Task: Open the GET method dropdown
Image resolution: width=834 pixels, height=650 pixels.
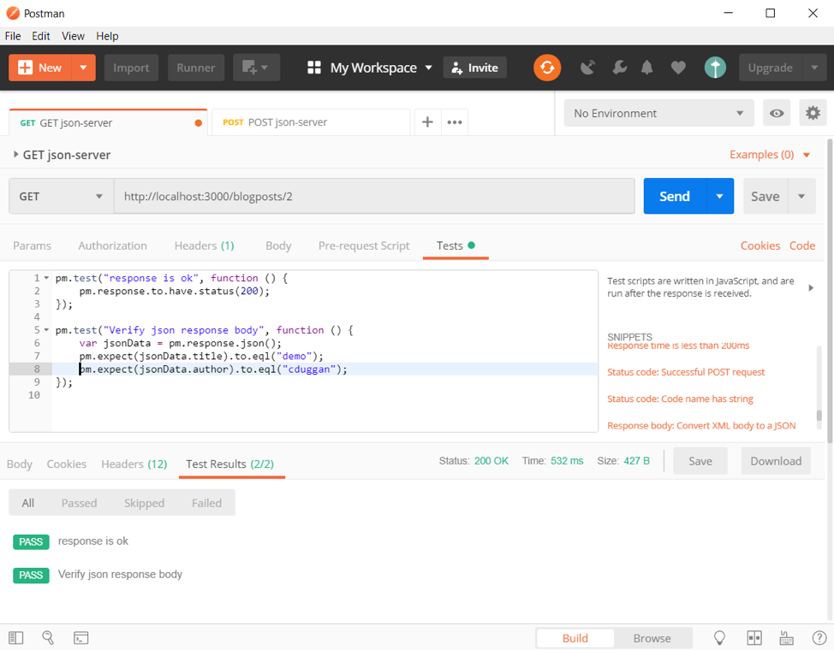Action: 61,196
